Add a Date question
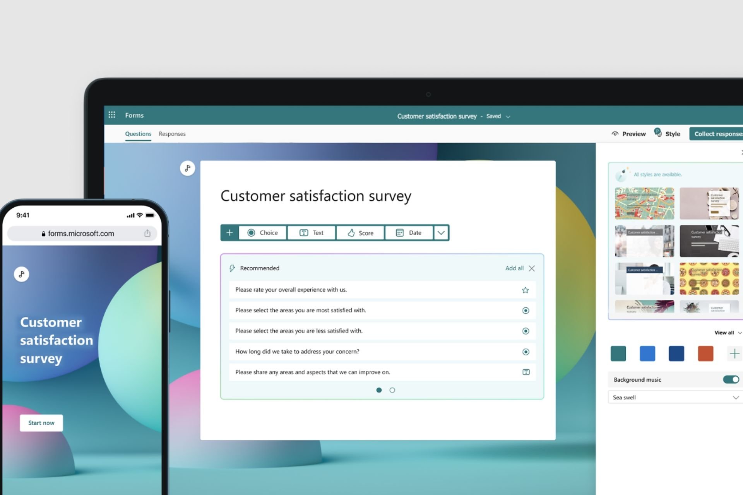Image resolution: width=743 pixels, height=495 pixels. (409, 233)
